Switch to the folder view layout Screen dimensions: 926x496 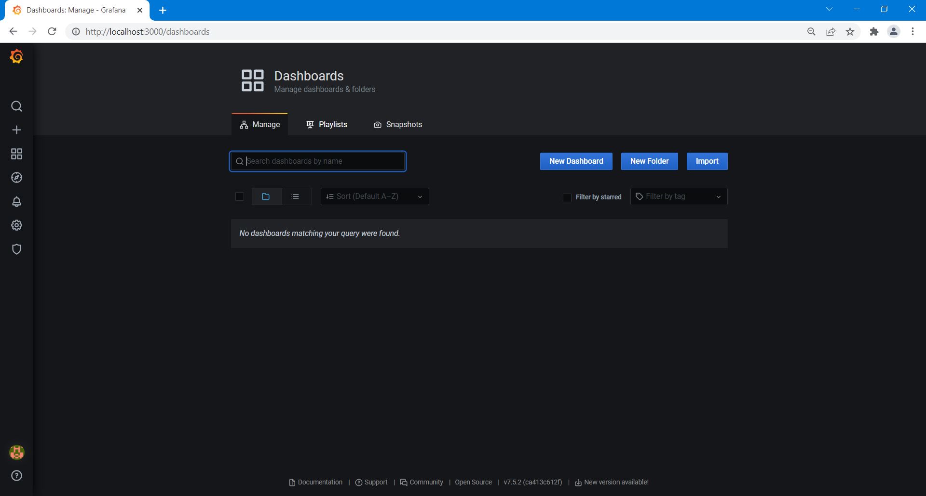pyautogui.click(x=266, y=196)
